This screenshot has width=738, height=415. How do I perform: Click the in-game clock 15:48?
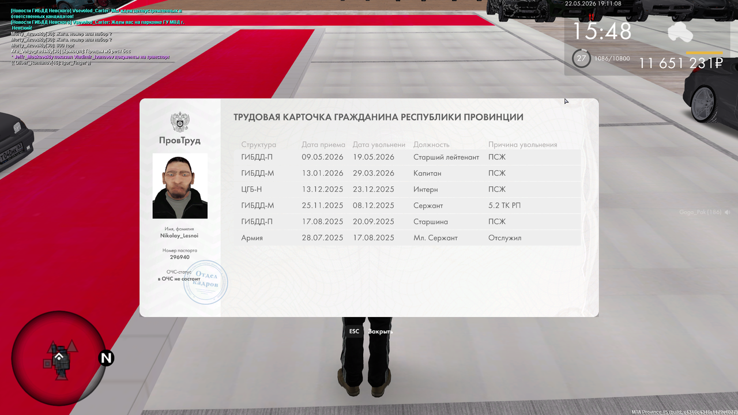(602, 31)
